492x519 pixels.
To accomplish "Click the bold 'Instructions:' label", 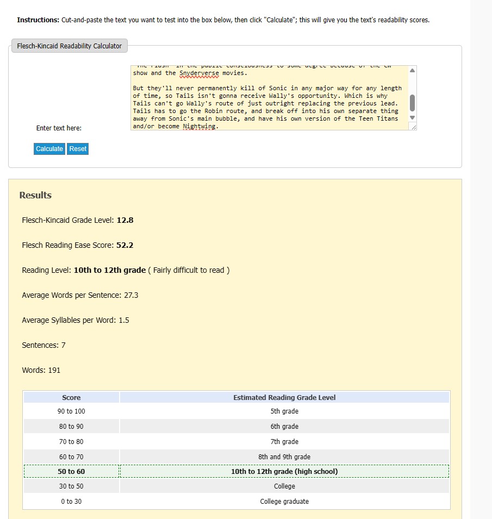I will [x=38, y=20].
